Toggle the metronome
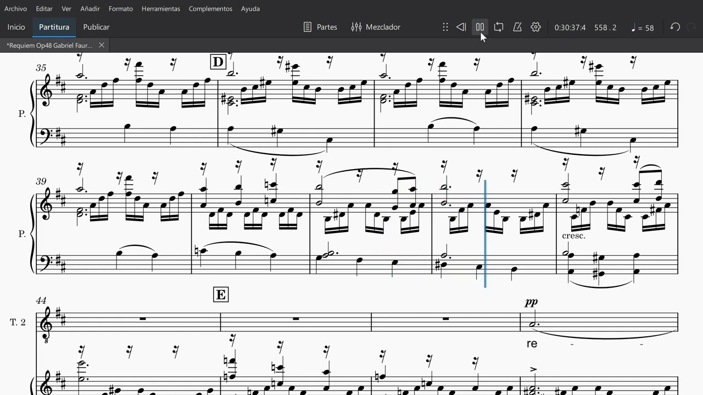 (517, 27)
